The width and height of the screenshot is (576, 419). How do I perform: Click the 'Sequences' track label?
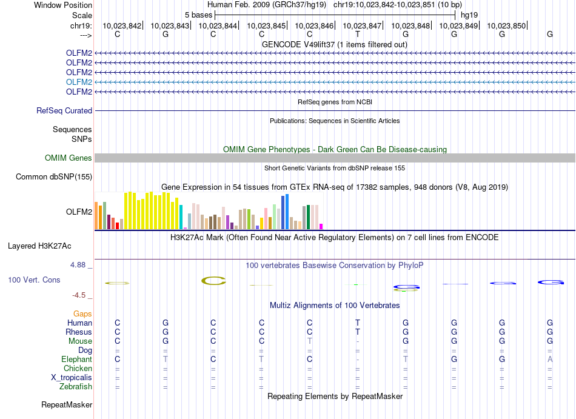(72, 129)
